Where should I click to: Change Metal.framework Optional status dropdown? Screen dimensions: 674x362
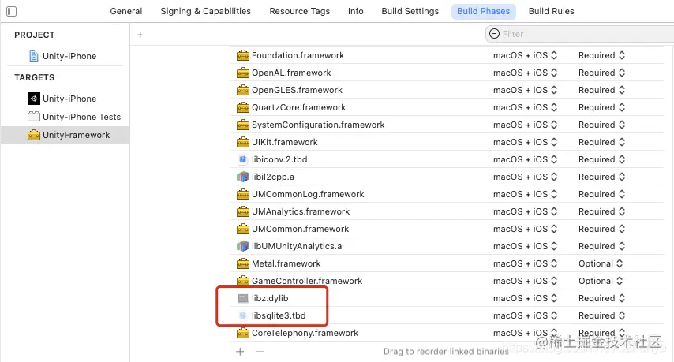coord(601,263)
